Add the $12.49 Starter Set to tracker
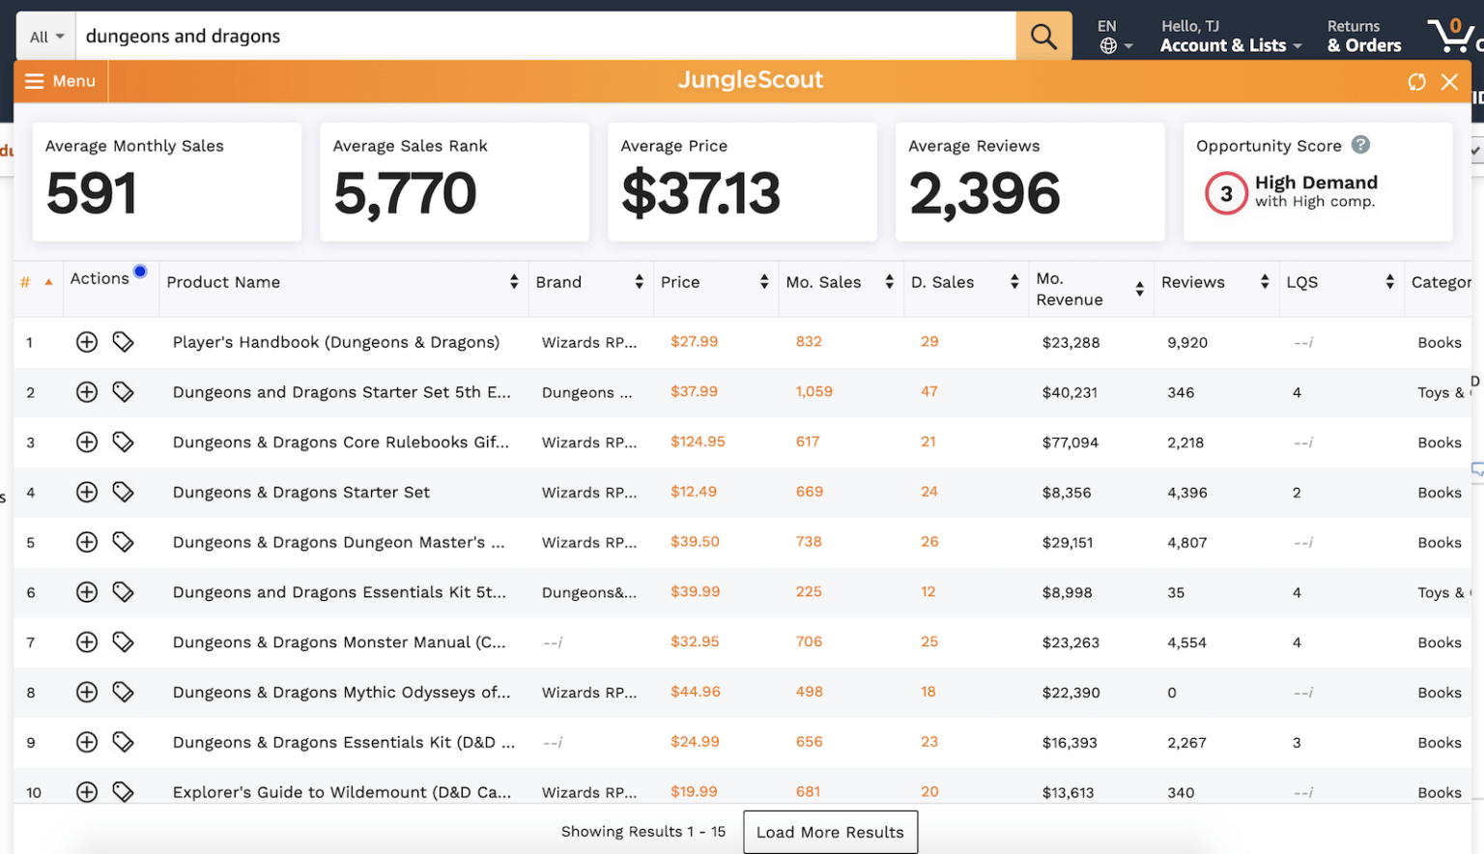 pos(87,493)
